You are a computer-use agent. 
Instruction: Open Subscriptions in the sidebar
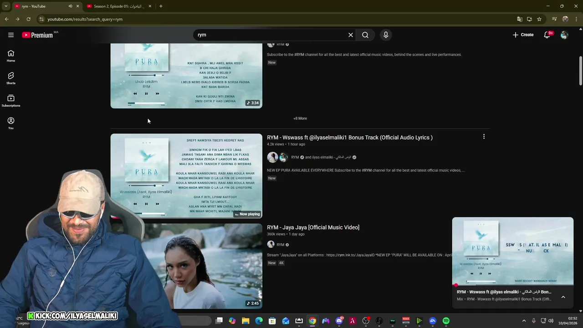click(11, 101)
